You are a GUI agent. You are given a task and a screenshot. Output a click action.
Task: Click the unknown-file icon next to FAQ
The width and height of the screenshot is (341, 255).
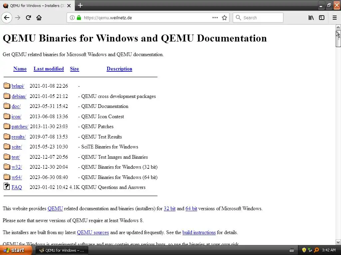pos(7,187)
